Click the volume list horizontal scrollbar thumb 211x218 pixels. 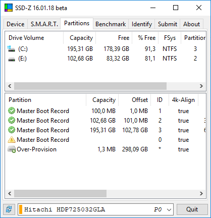coord(90,86)
